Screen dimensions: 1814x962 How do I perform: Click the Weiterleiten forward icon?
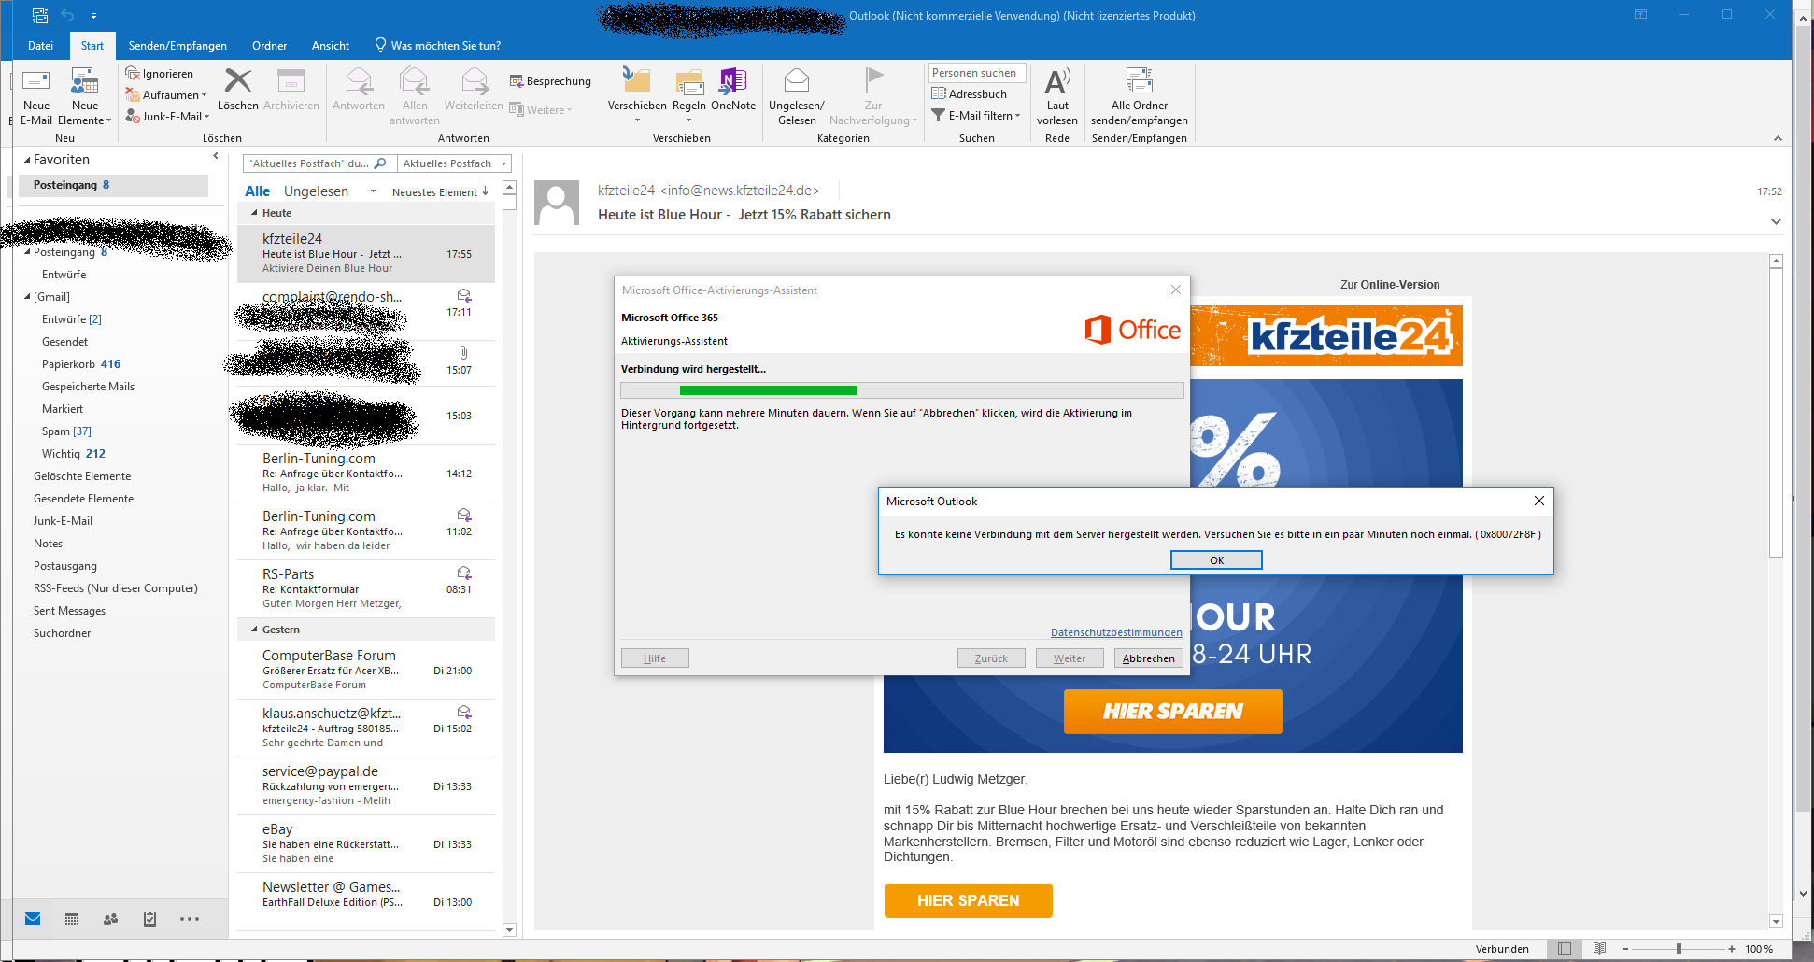tap(475, 81)
